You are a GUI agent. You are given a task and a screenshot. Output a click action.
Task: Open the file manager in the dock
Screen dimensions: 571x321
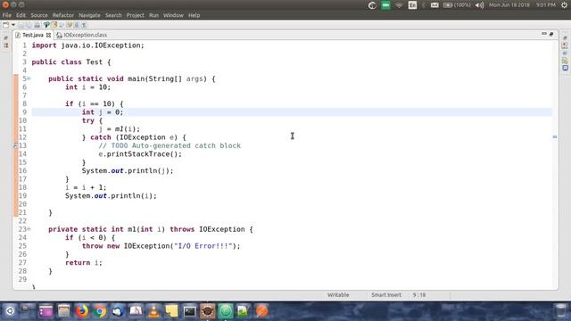(63, 311)
